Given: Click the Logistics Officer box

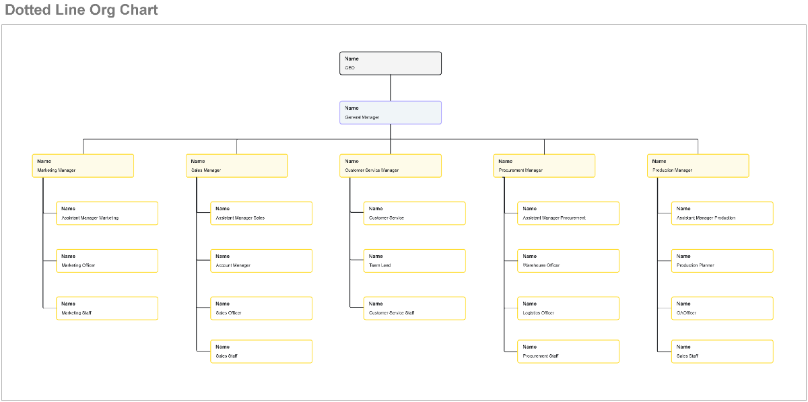Looking at the screenshot, I should pyautogui.click(x=568, y=308).
